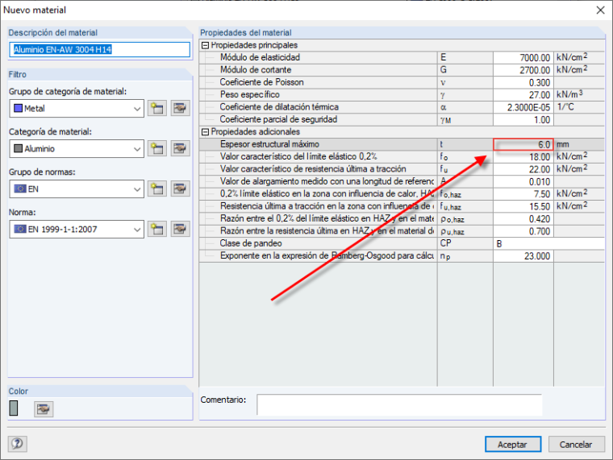Select the Módulo de elasticidad value 7000.00
This screenshot has width=613, height=460.
point(523,58)
